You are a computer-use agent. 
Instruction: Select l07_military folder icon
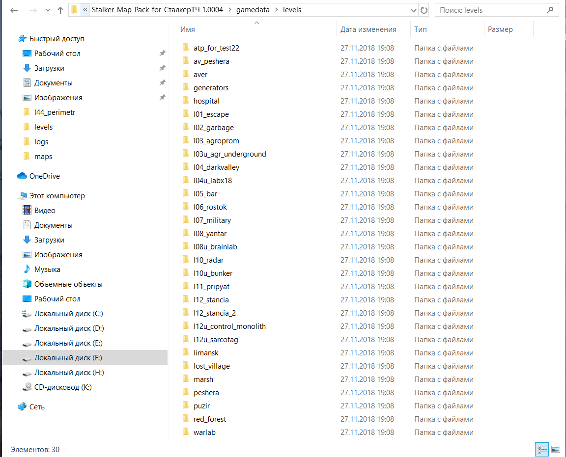(186, 220)
